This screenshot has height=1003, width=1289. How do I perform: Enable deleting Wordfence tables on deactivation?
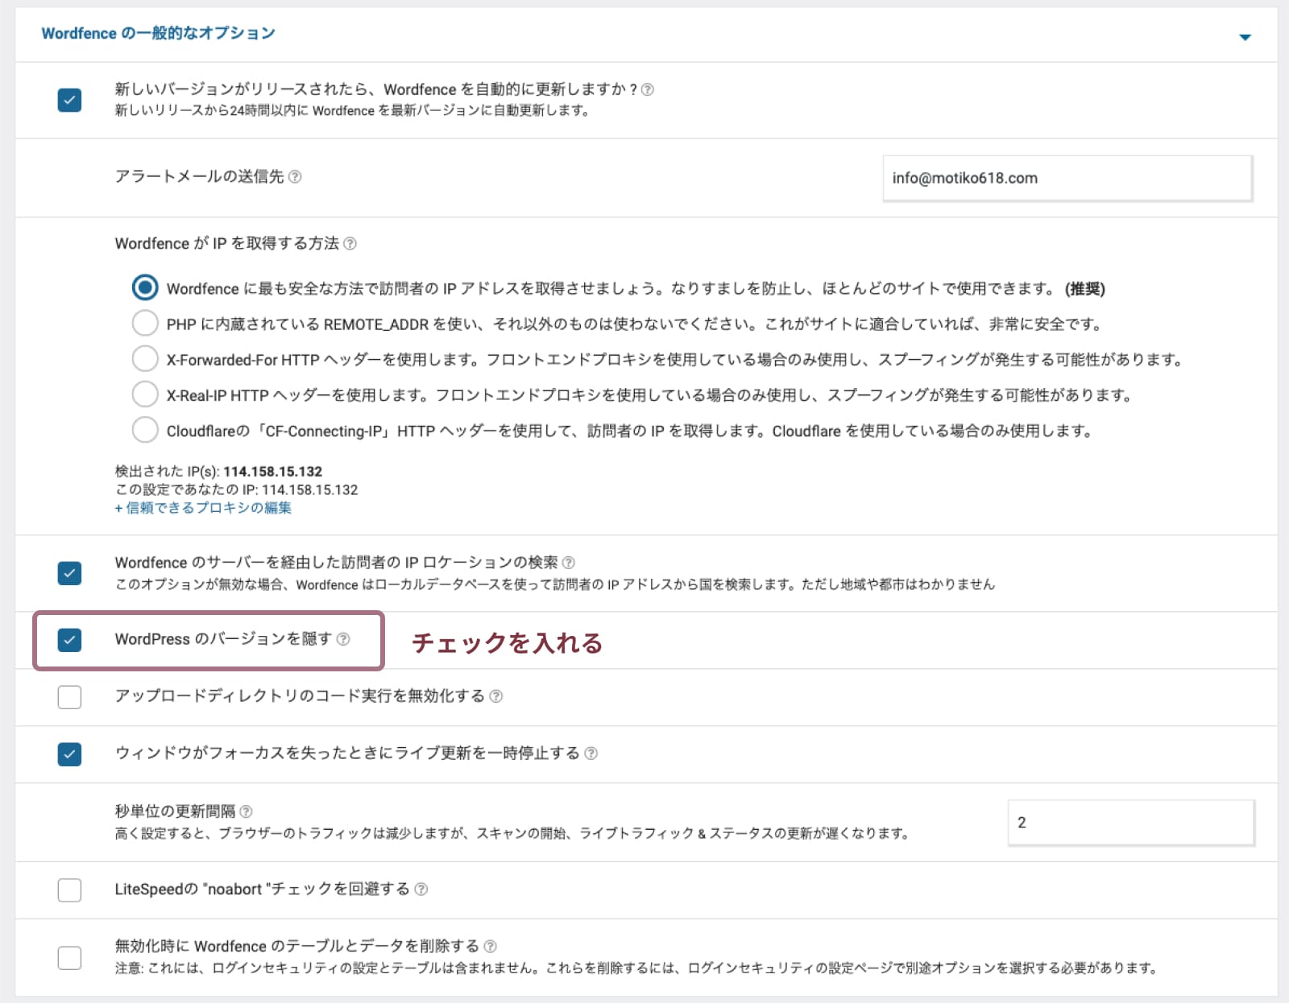point(69,958)
